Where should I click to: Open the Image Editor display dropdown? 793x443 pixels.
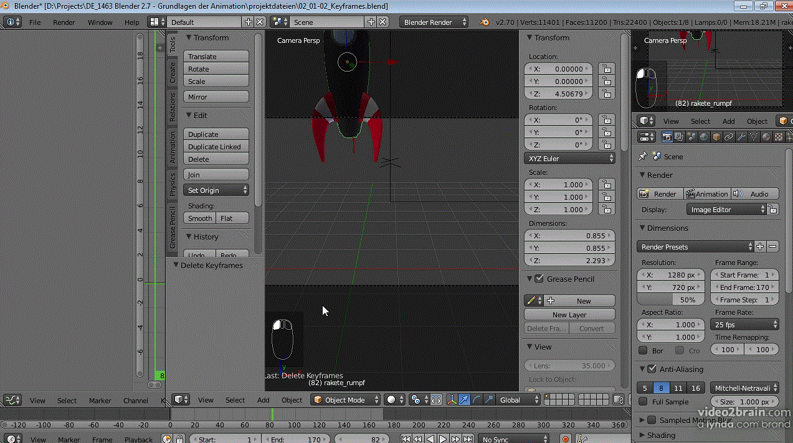(x=726, y=210)
